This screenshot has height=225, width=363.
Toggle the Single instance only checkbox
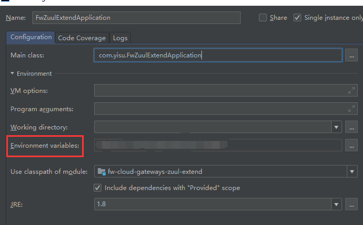[297, 17]
